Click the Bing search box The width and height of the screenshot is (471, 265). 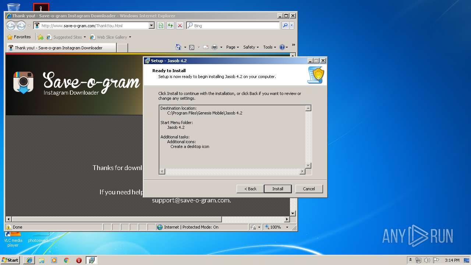coord(233,26)
